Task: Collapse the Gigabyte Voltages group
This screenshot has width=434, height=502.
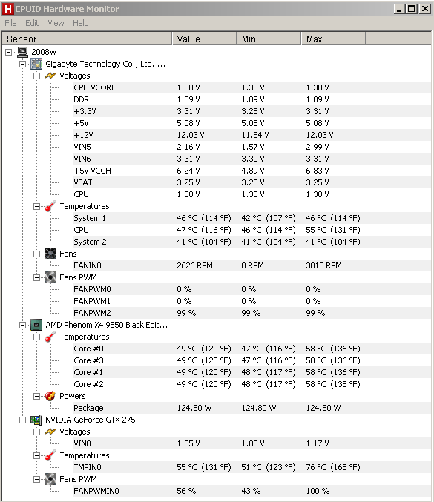Action: point(37,76)
